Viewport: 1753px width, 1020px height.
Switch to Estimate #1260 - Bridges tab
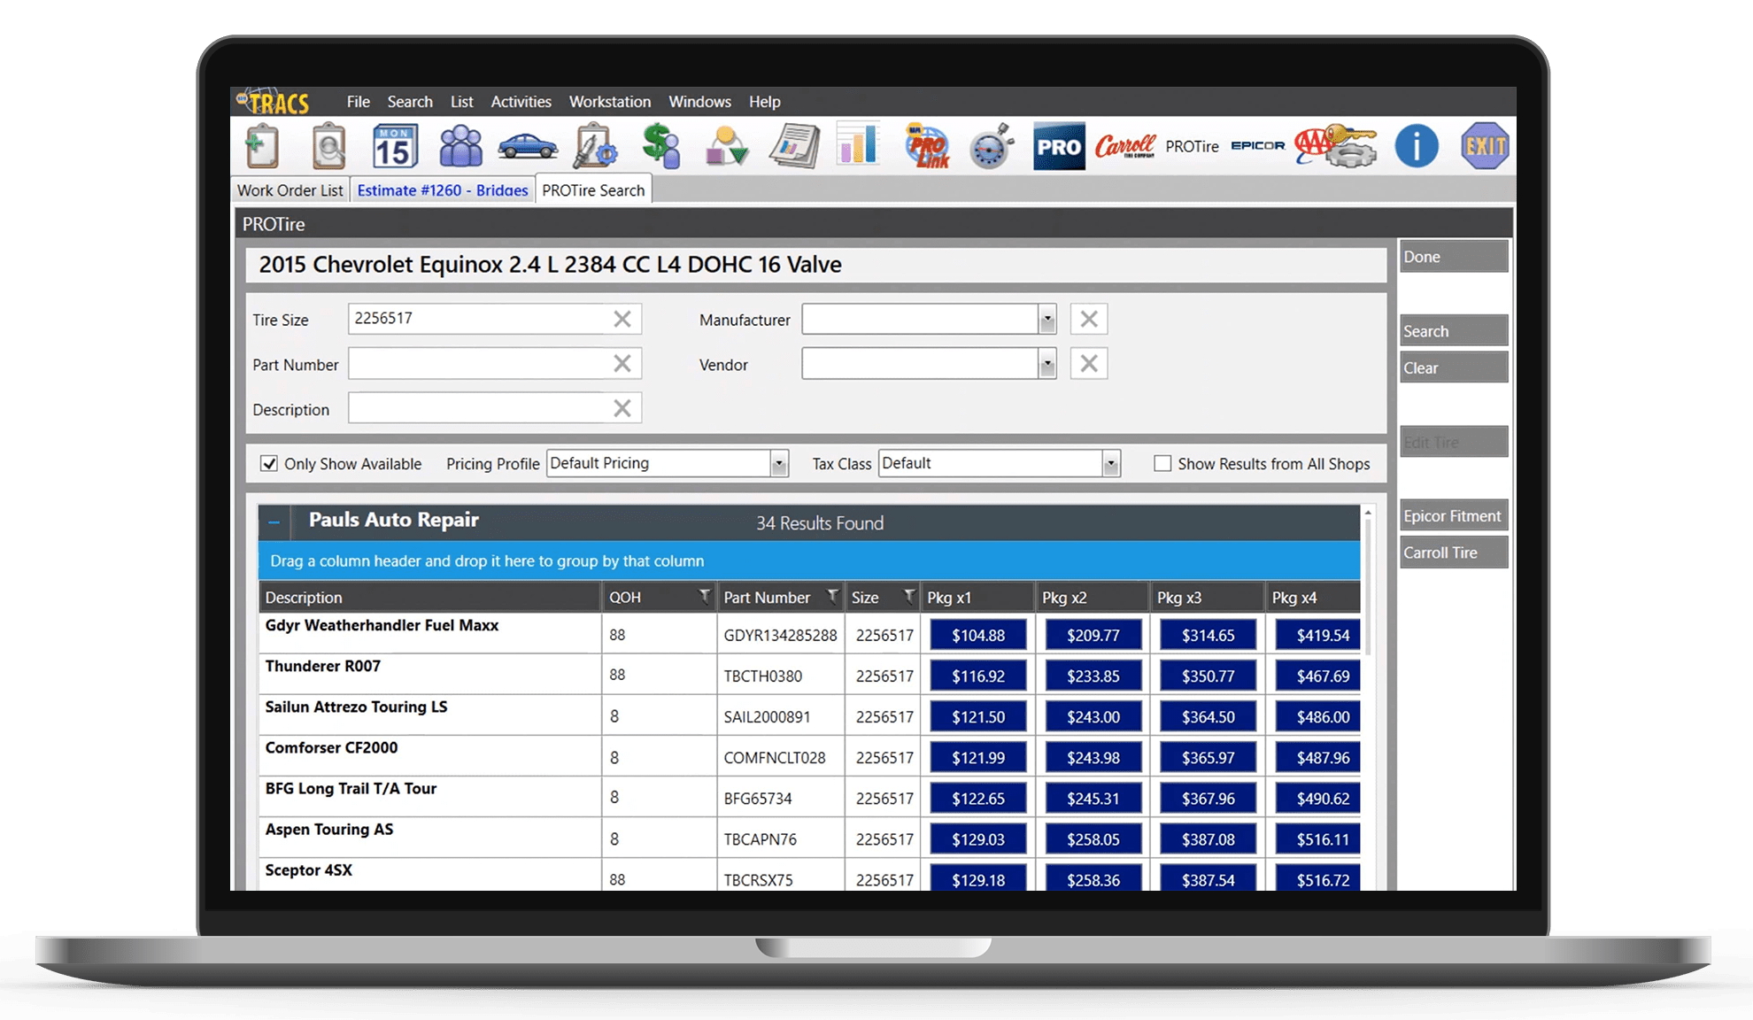pyautogui.click(x=443, y=190)
